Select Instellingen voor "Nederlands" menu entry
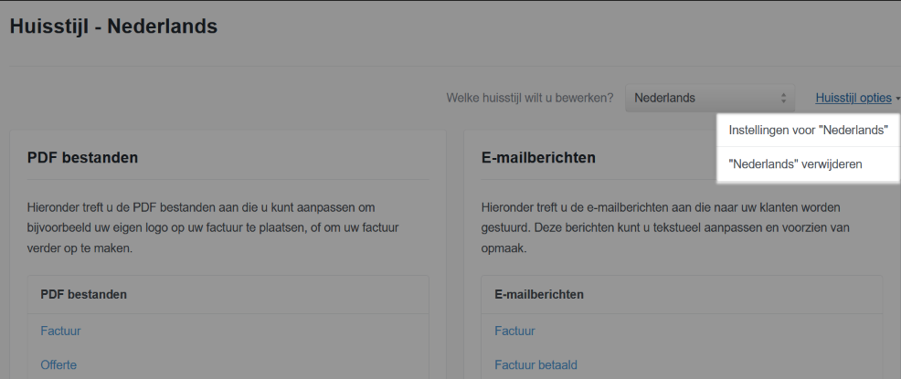 [808, 131]
